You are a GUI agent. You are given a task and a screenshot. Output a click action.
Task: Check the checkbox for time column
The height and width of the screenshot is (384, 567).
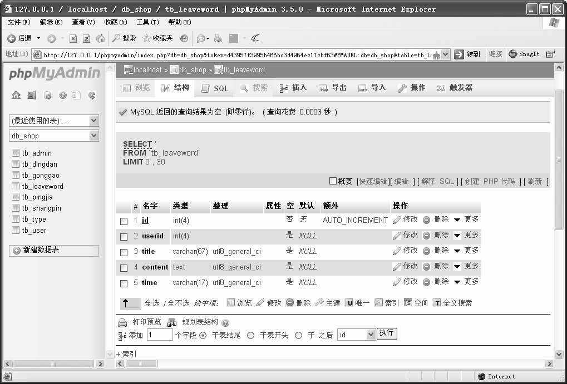(124, 283)
